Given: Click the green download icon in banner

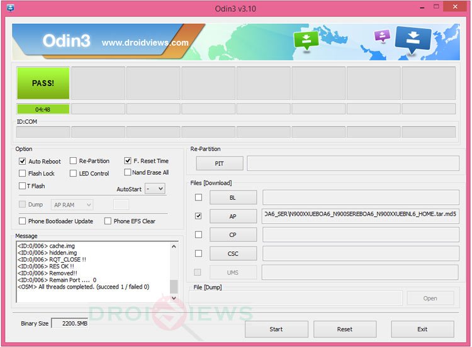Looking at the screenshot, I should point(306,41).
